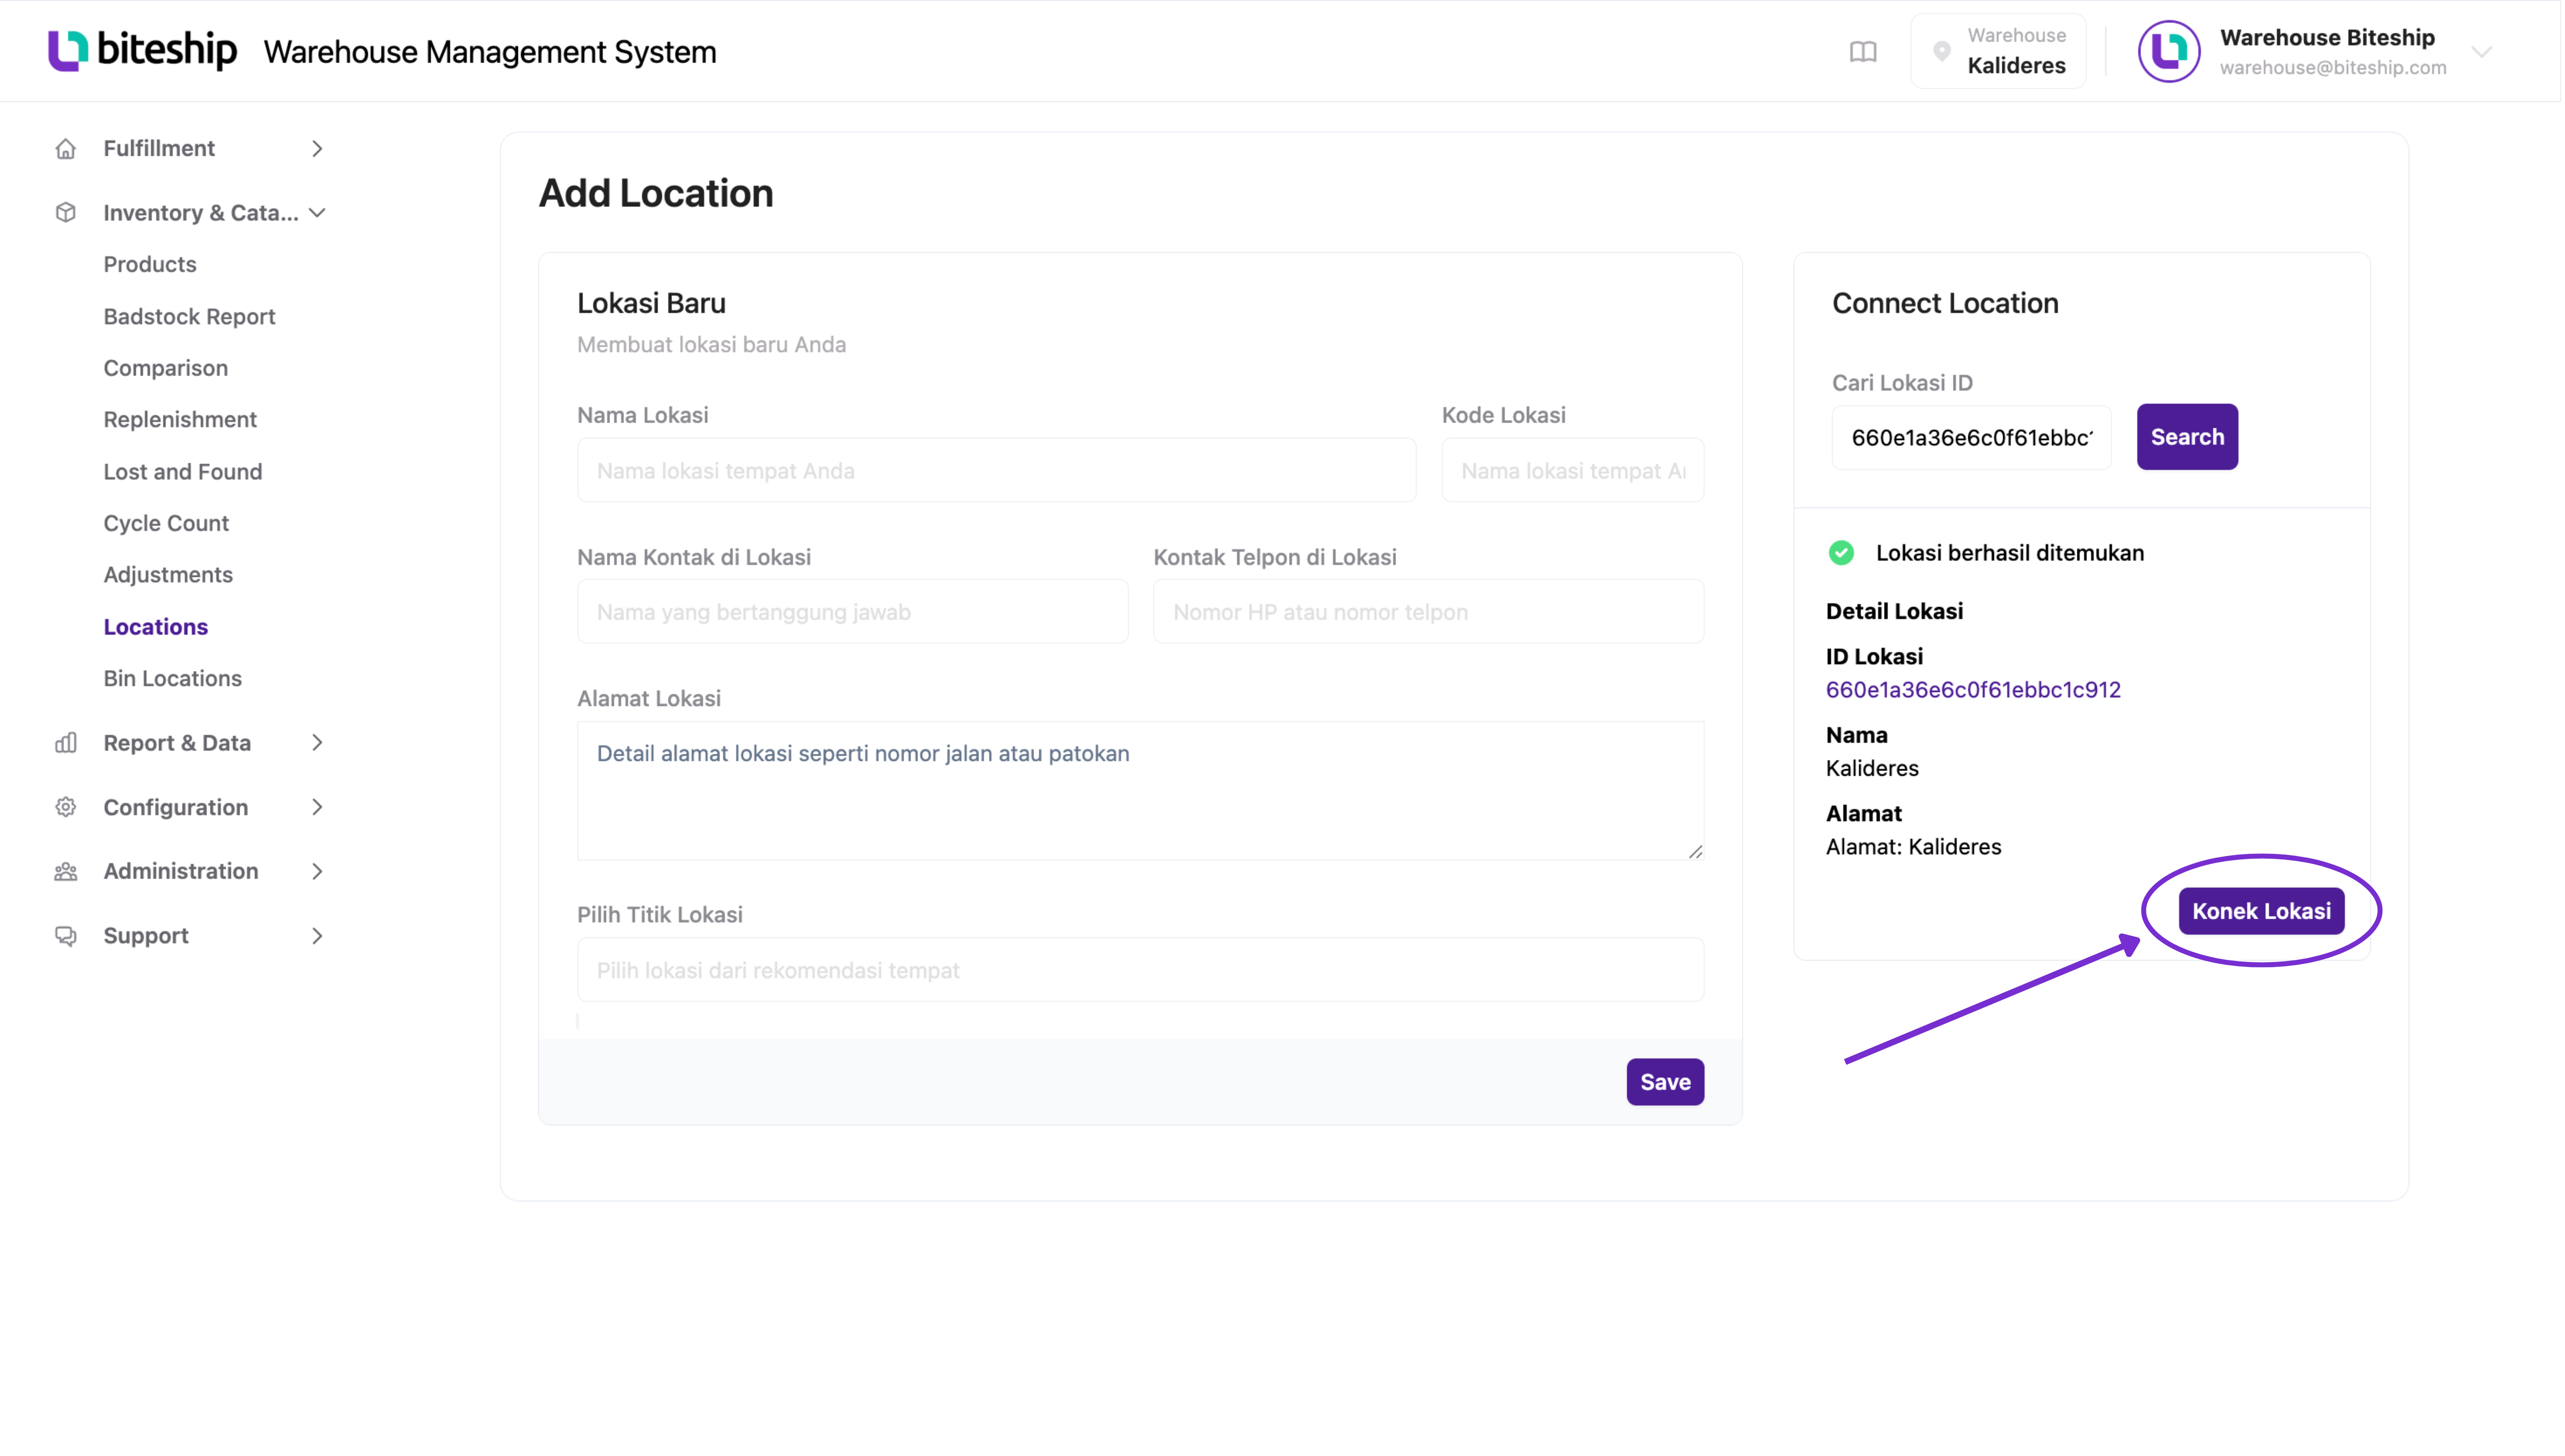The width and height of the screenshot is (2565, 1456).
Task: Expand the Support chevron
Action: [317, 936]
